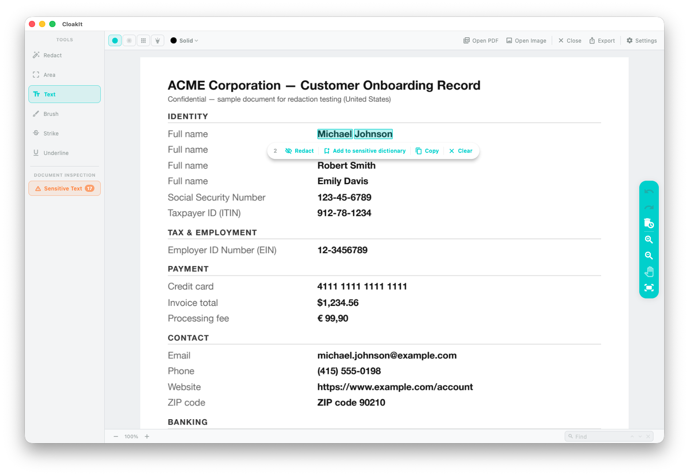The image size is (689, 476).
Task: Click the Find search field
Action: [609, 436]
